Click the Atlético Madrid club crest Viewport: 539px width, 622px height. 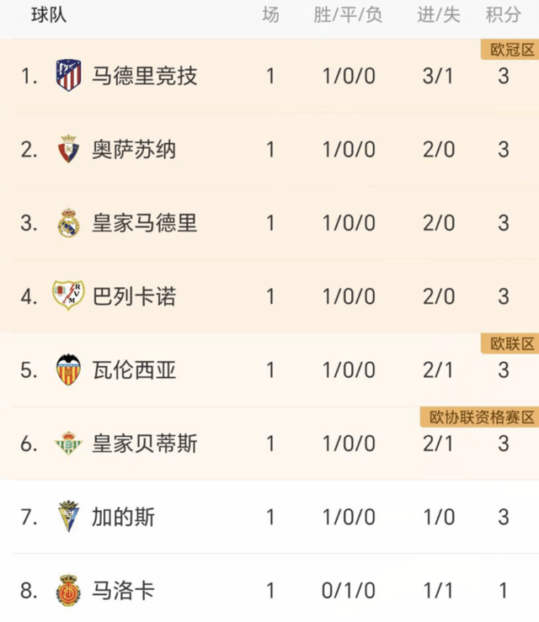point(69,76)
